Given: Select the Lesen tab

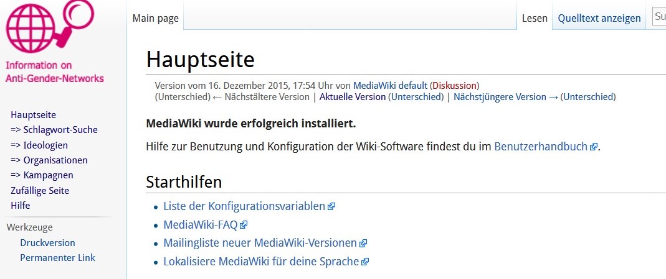Looking at the screenshot, I should click(x=535, y=18).
